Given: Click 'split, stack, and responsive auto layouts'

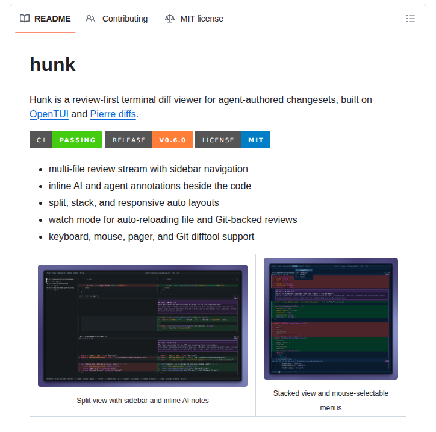Looking at the screenshot, I should (134, 203).
